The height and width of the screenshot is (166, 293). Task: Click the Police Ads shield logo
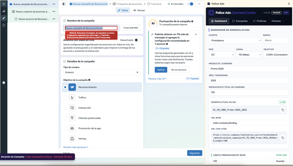tap(211, 13)
